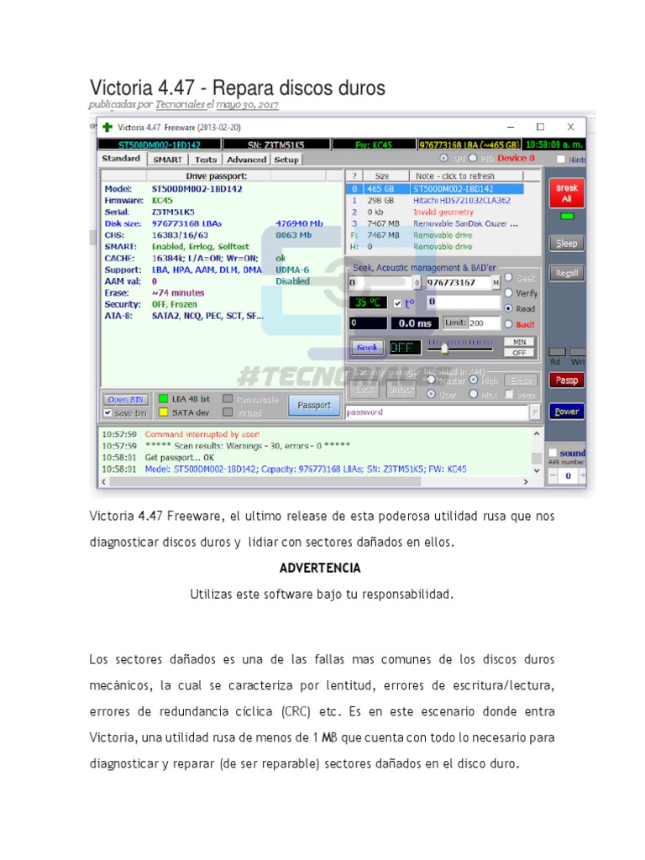Toggle the save bin checkbox

click(x=108, y=412)
